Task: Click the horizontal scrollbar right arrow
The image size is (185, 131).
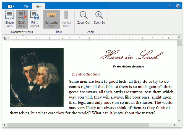Action: [x=174, y=125]
